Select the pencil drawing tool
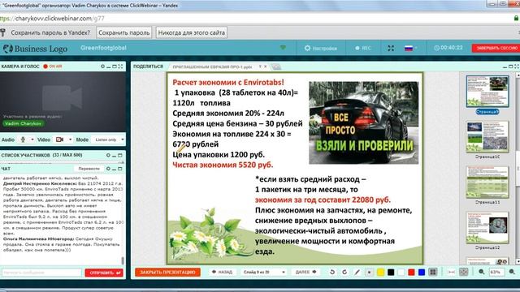The width and height of the screenshot is (520, 292). (x=357, y=273)
